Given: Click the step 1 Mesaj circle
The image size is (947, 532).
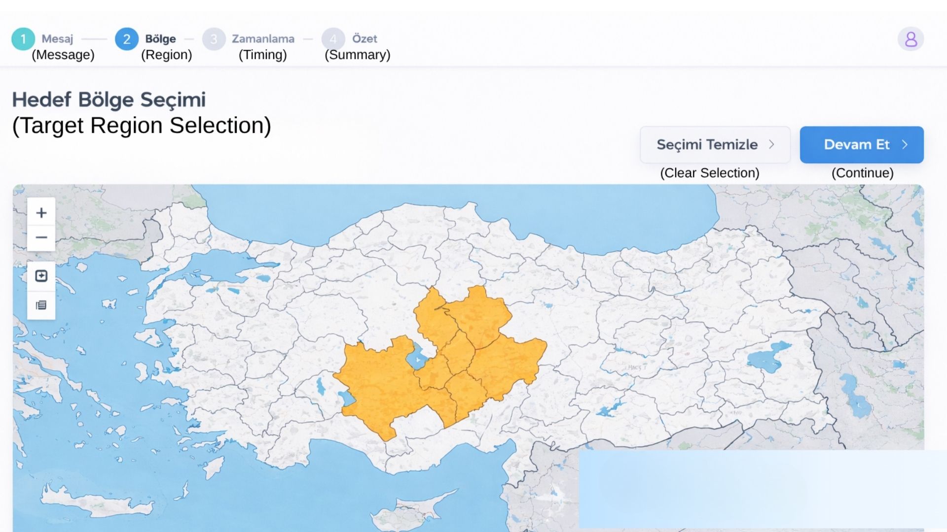Looking at the screenshot, I should [x=23, y=39].
